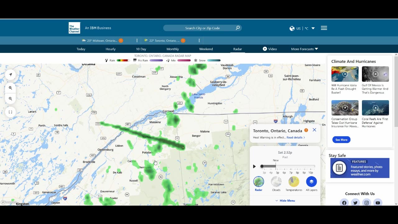The image size is (398, 224).
Task: Click Climate And Hurricanes heading
Action: [x=354, y=61]
